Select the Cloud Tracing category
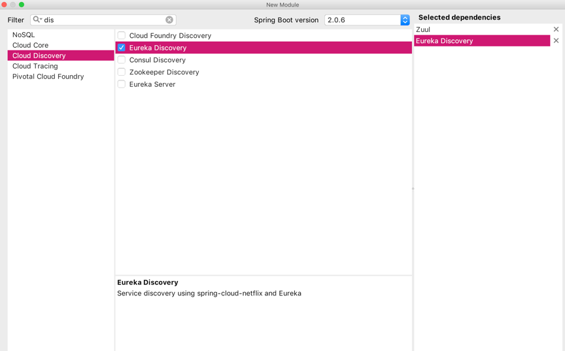The height and width of the screenshot is (351, 565). coord(61,66)
